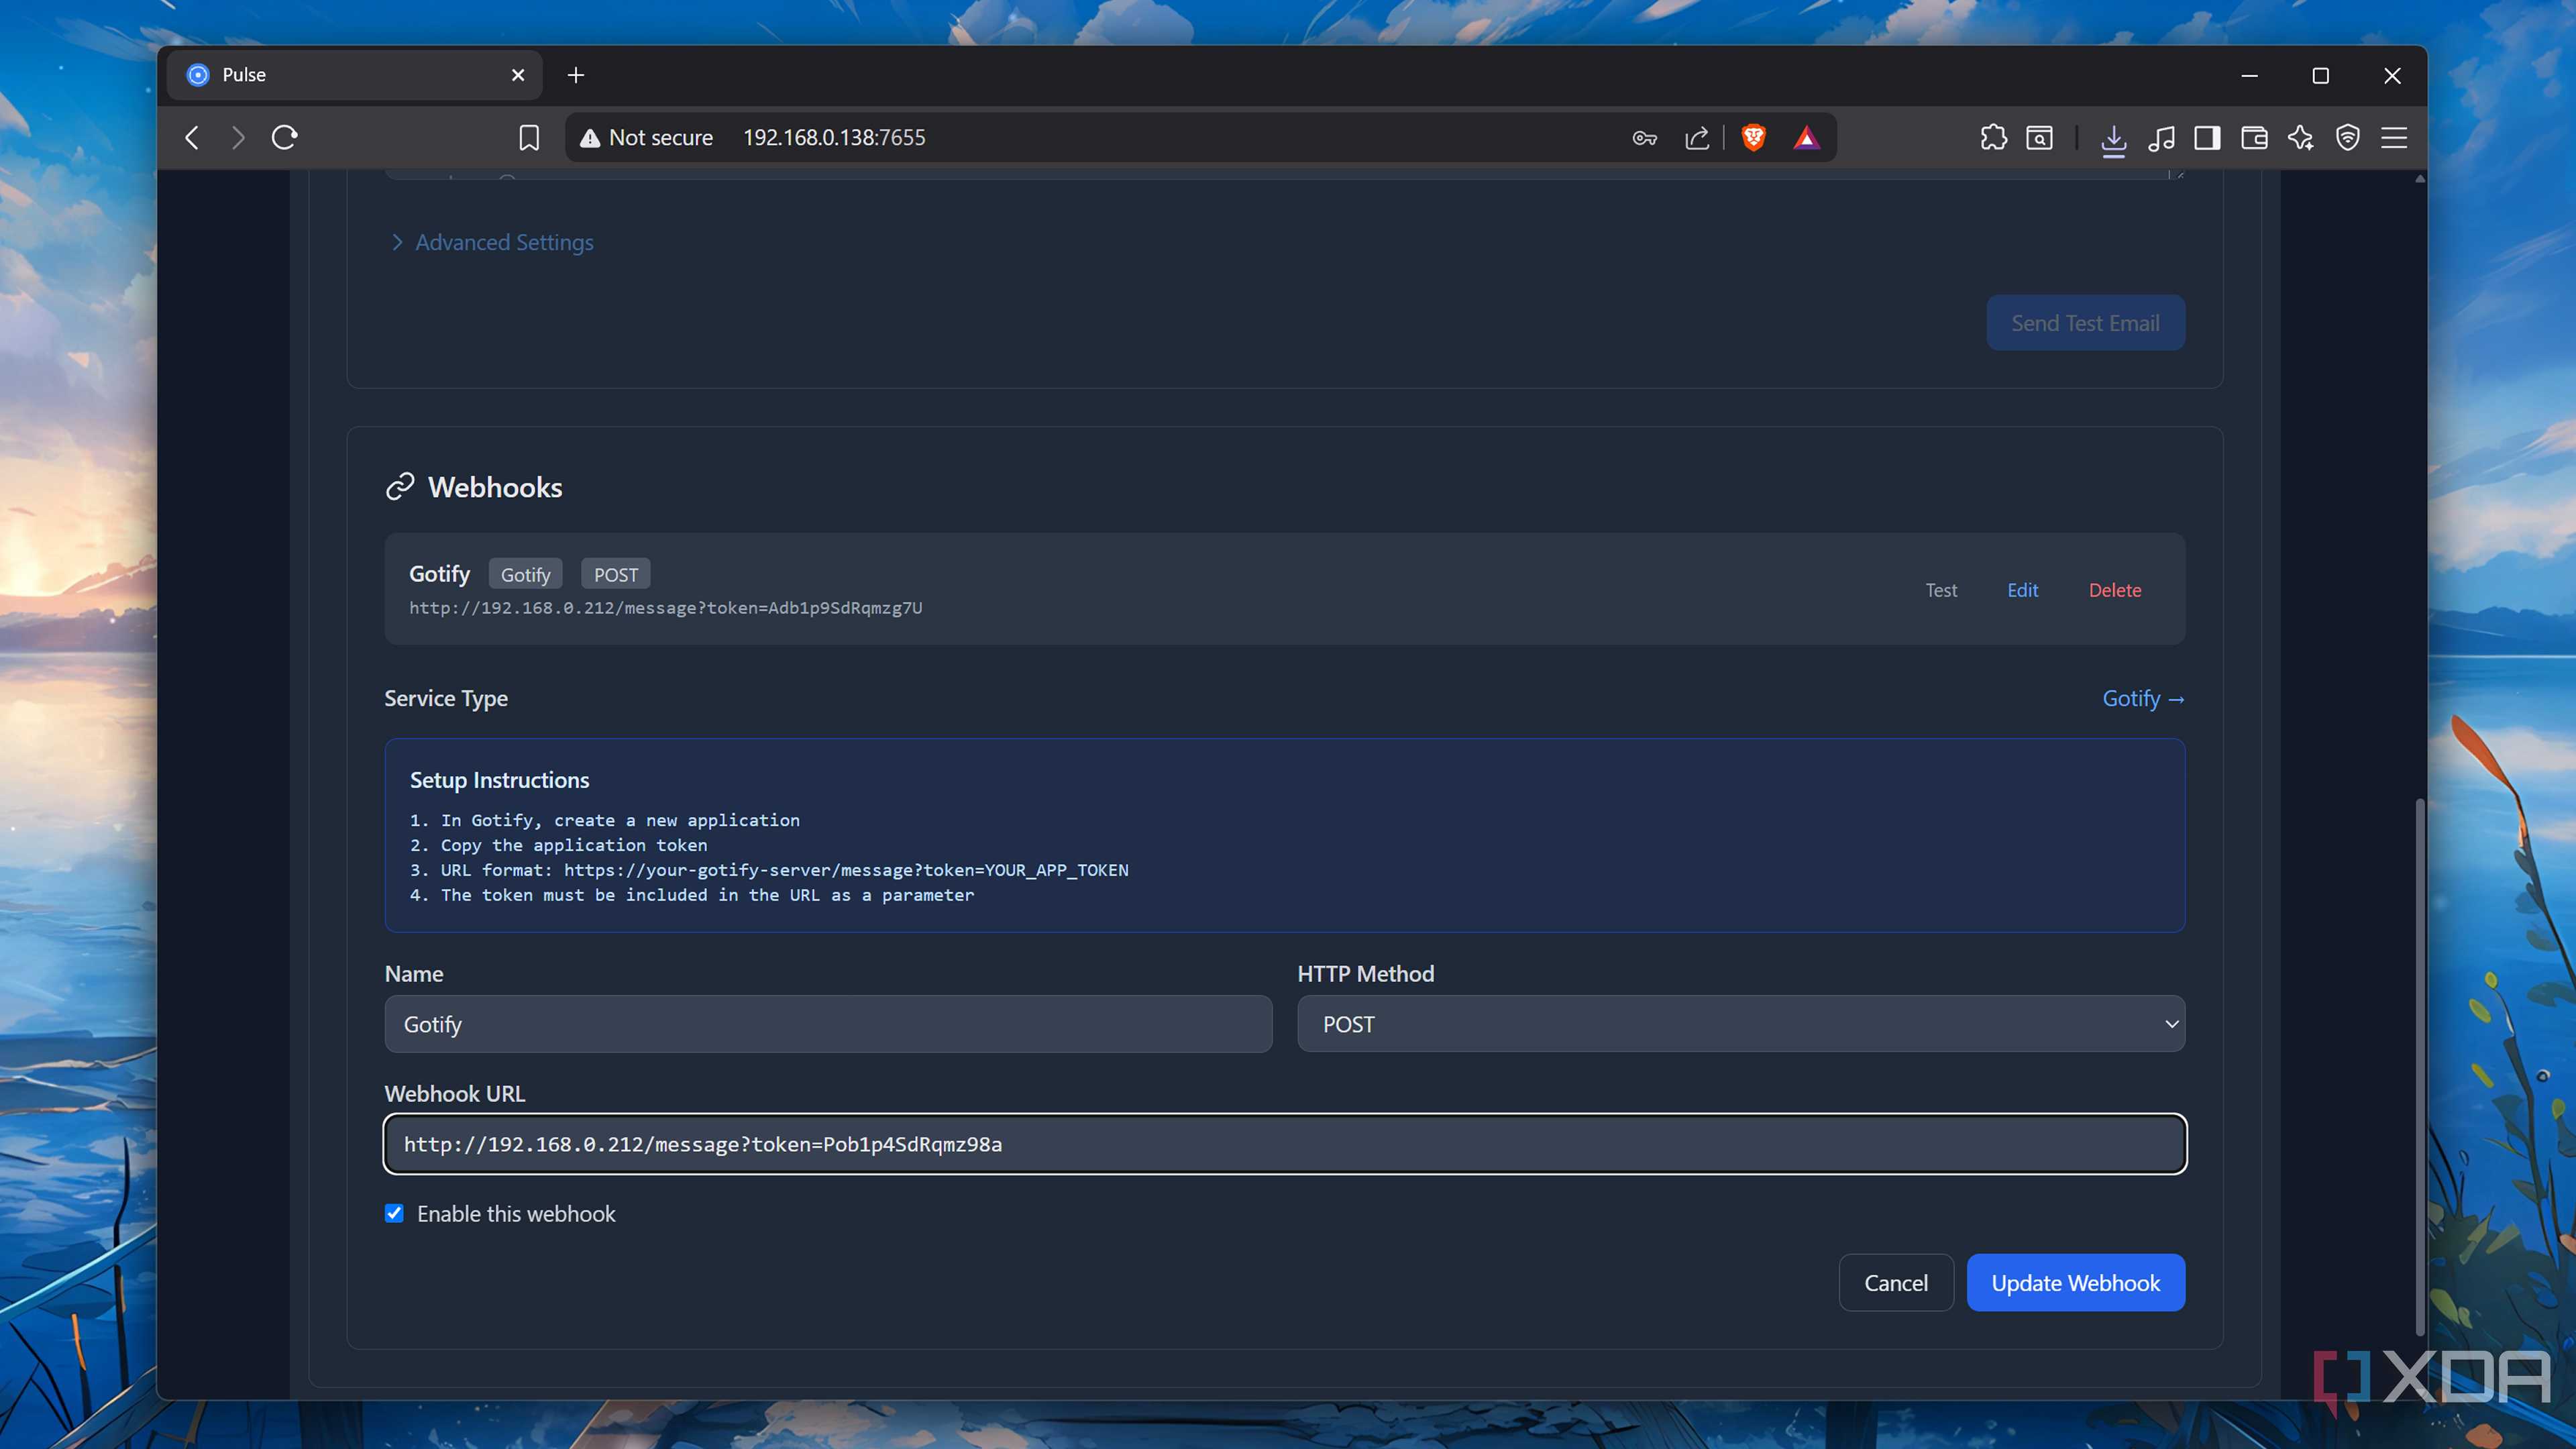The height and width of the screenshot is (1449, 2576).
Task: Open the media playlist music icon
Action: point(2161,138)
